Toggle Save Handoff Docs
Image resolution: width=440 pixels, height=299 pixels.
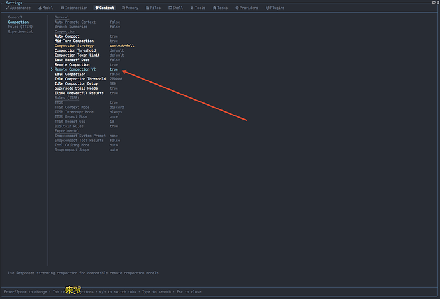click(87, 60)
